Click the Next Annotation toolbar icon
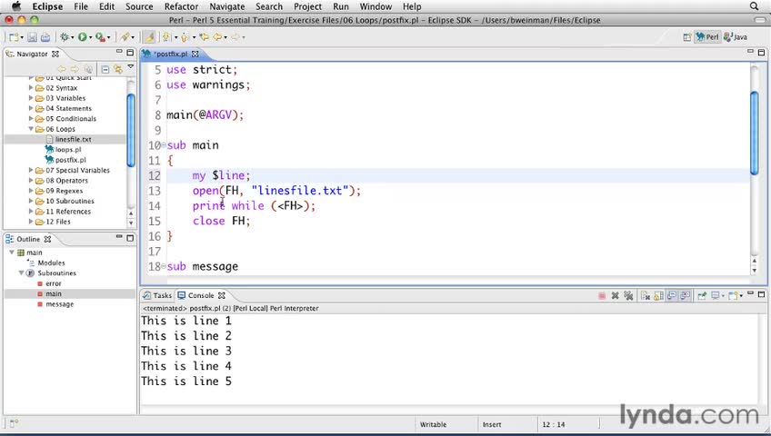 tap(166, 37)
